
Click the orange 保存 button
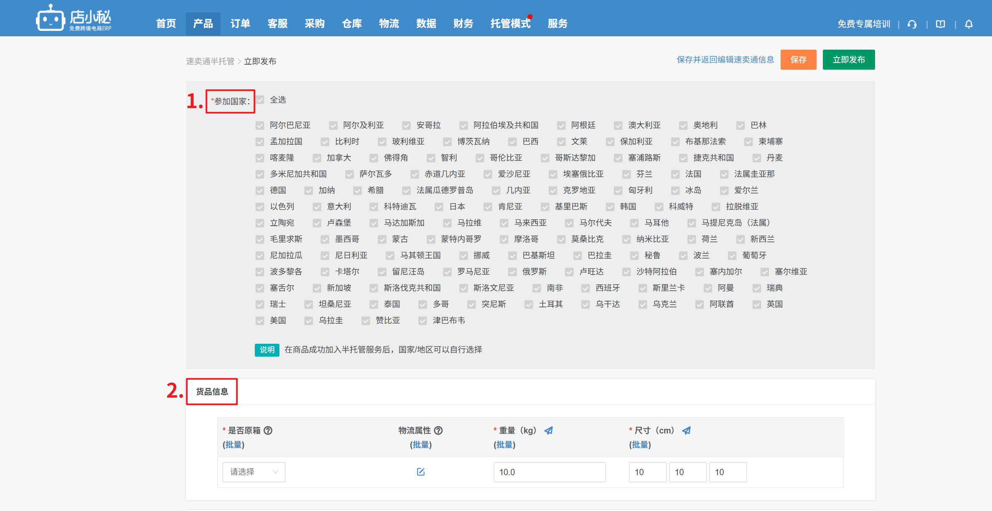(x=798, y=60)
